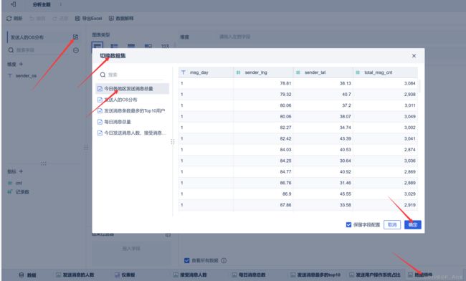
Task: Open the 接受消息人数 bottom tab
Action: 190,275
